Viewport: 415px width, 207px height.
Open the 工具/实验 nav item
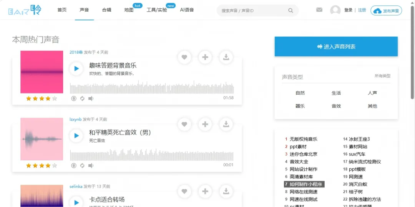pos(157,10)
